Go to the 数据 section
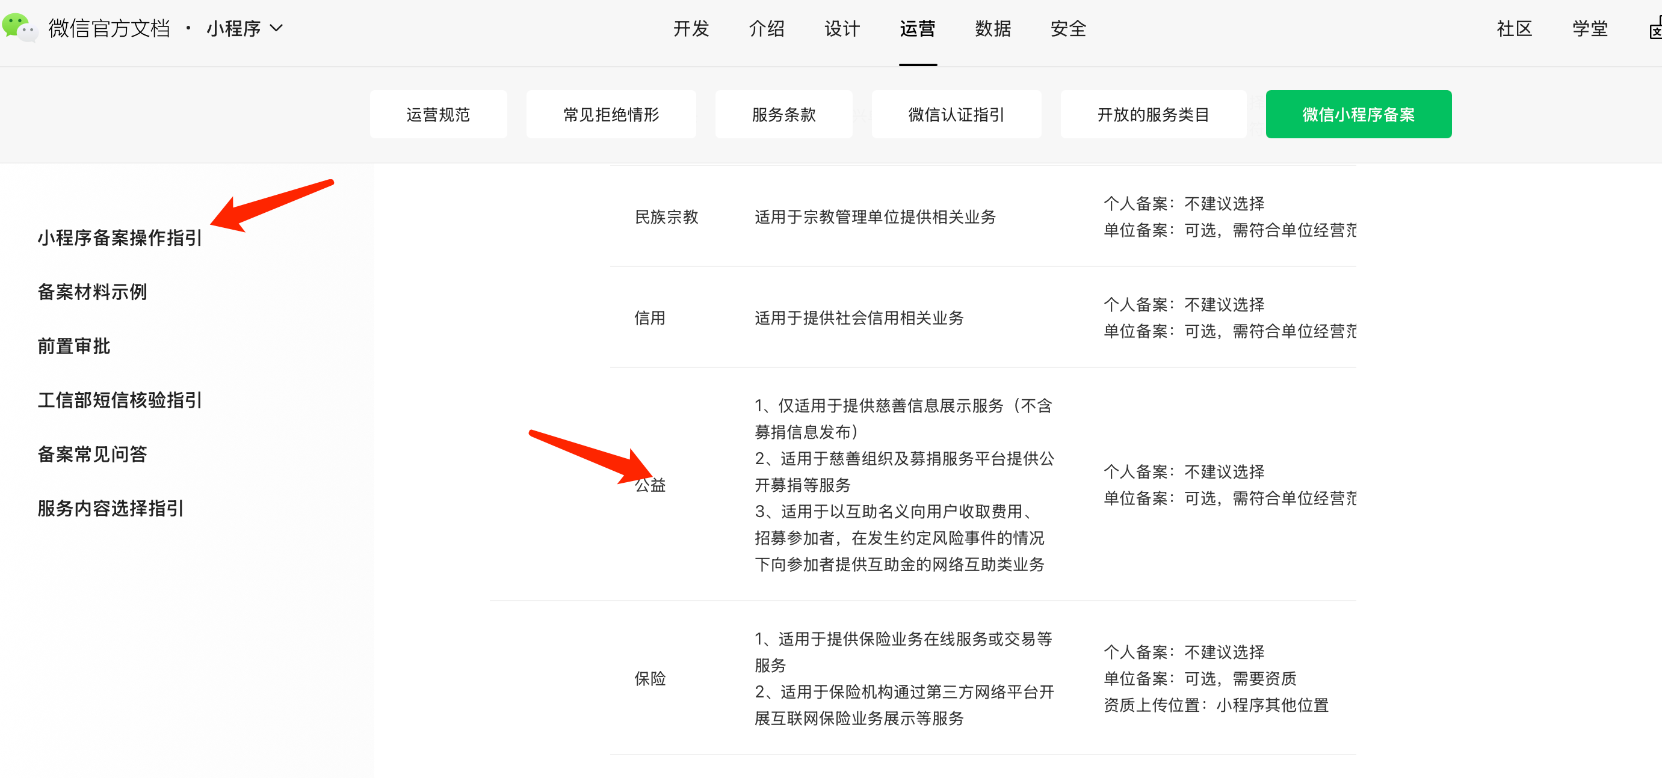1662x778 pixels. coord(993,28)
